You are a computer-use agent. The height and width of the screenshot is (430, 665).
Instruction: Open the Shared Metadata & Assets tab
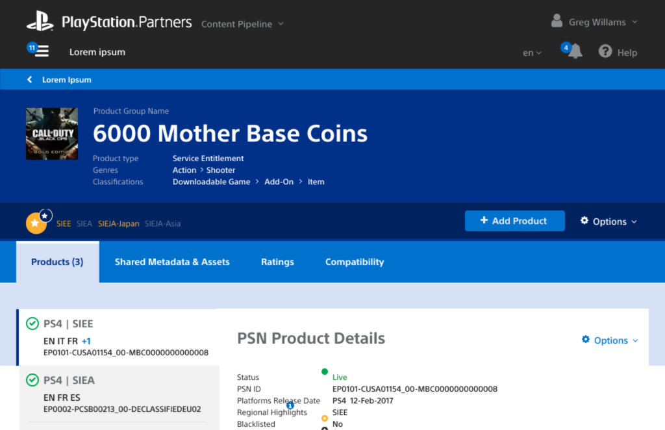tap(172, 262)
